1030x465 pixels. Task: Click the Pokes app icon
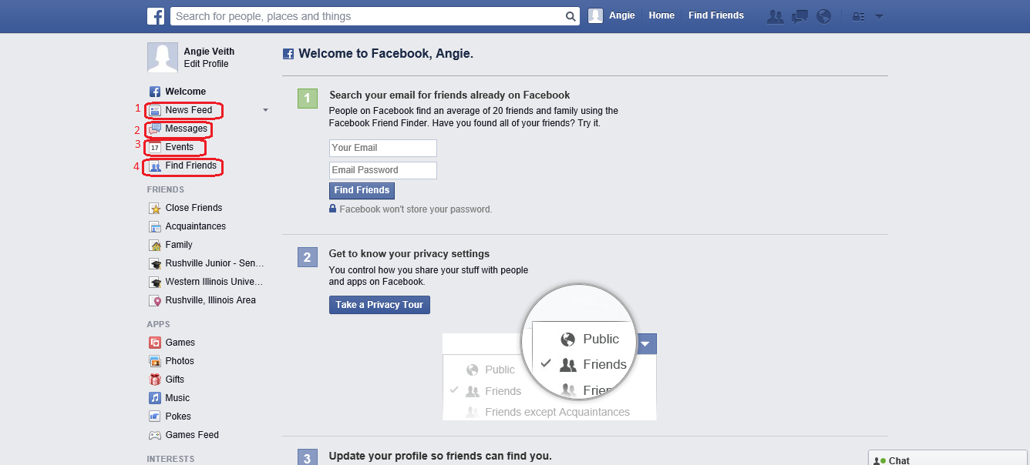click(155, 416)
